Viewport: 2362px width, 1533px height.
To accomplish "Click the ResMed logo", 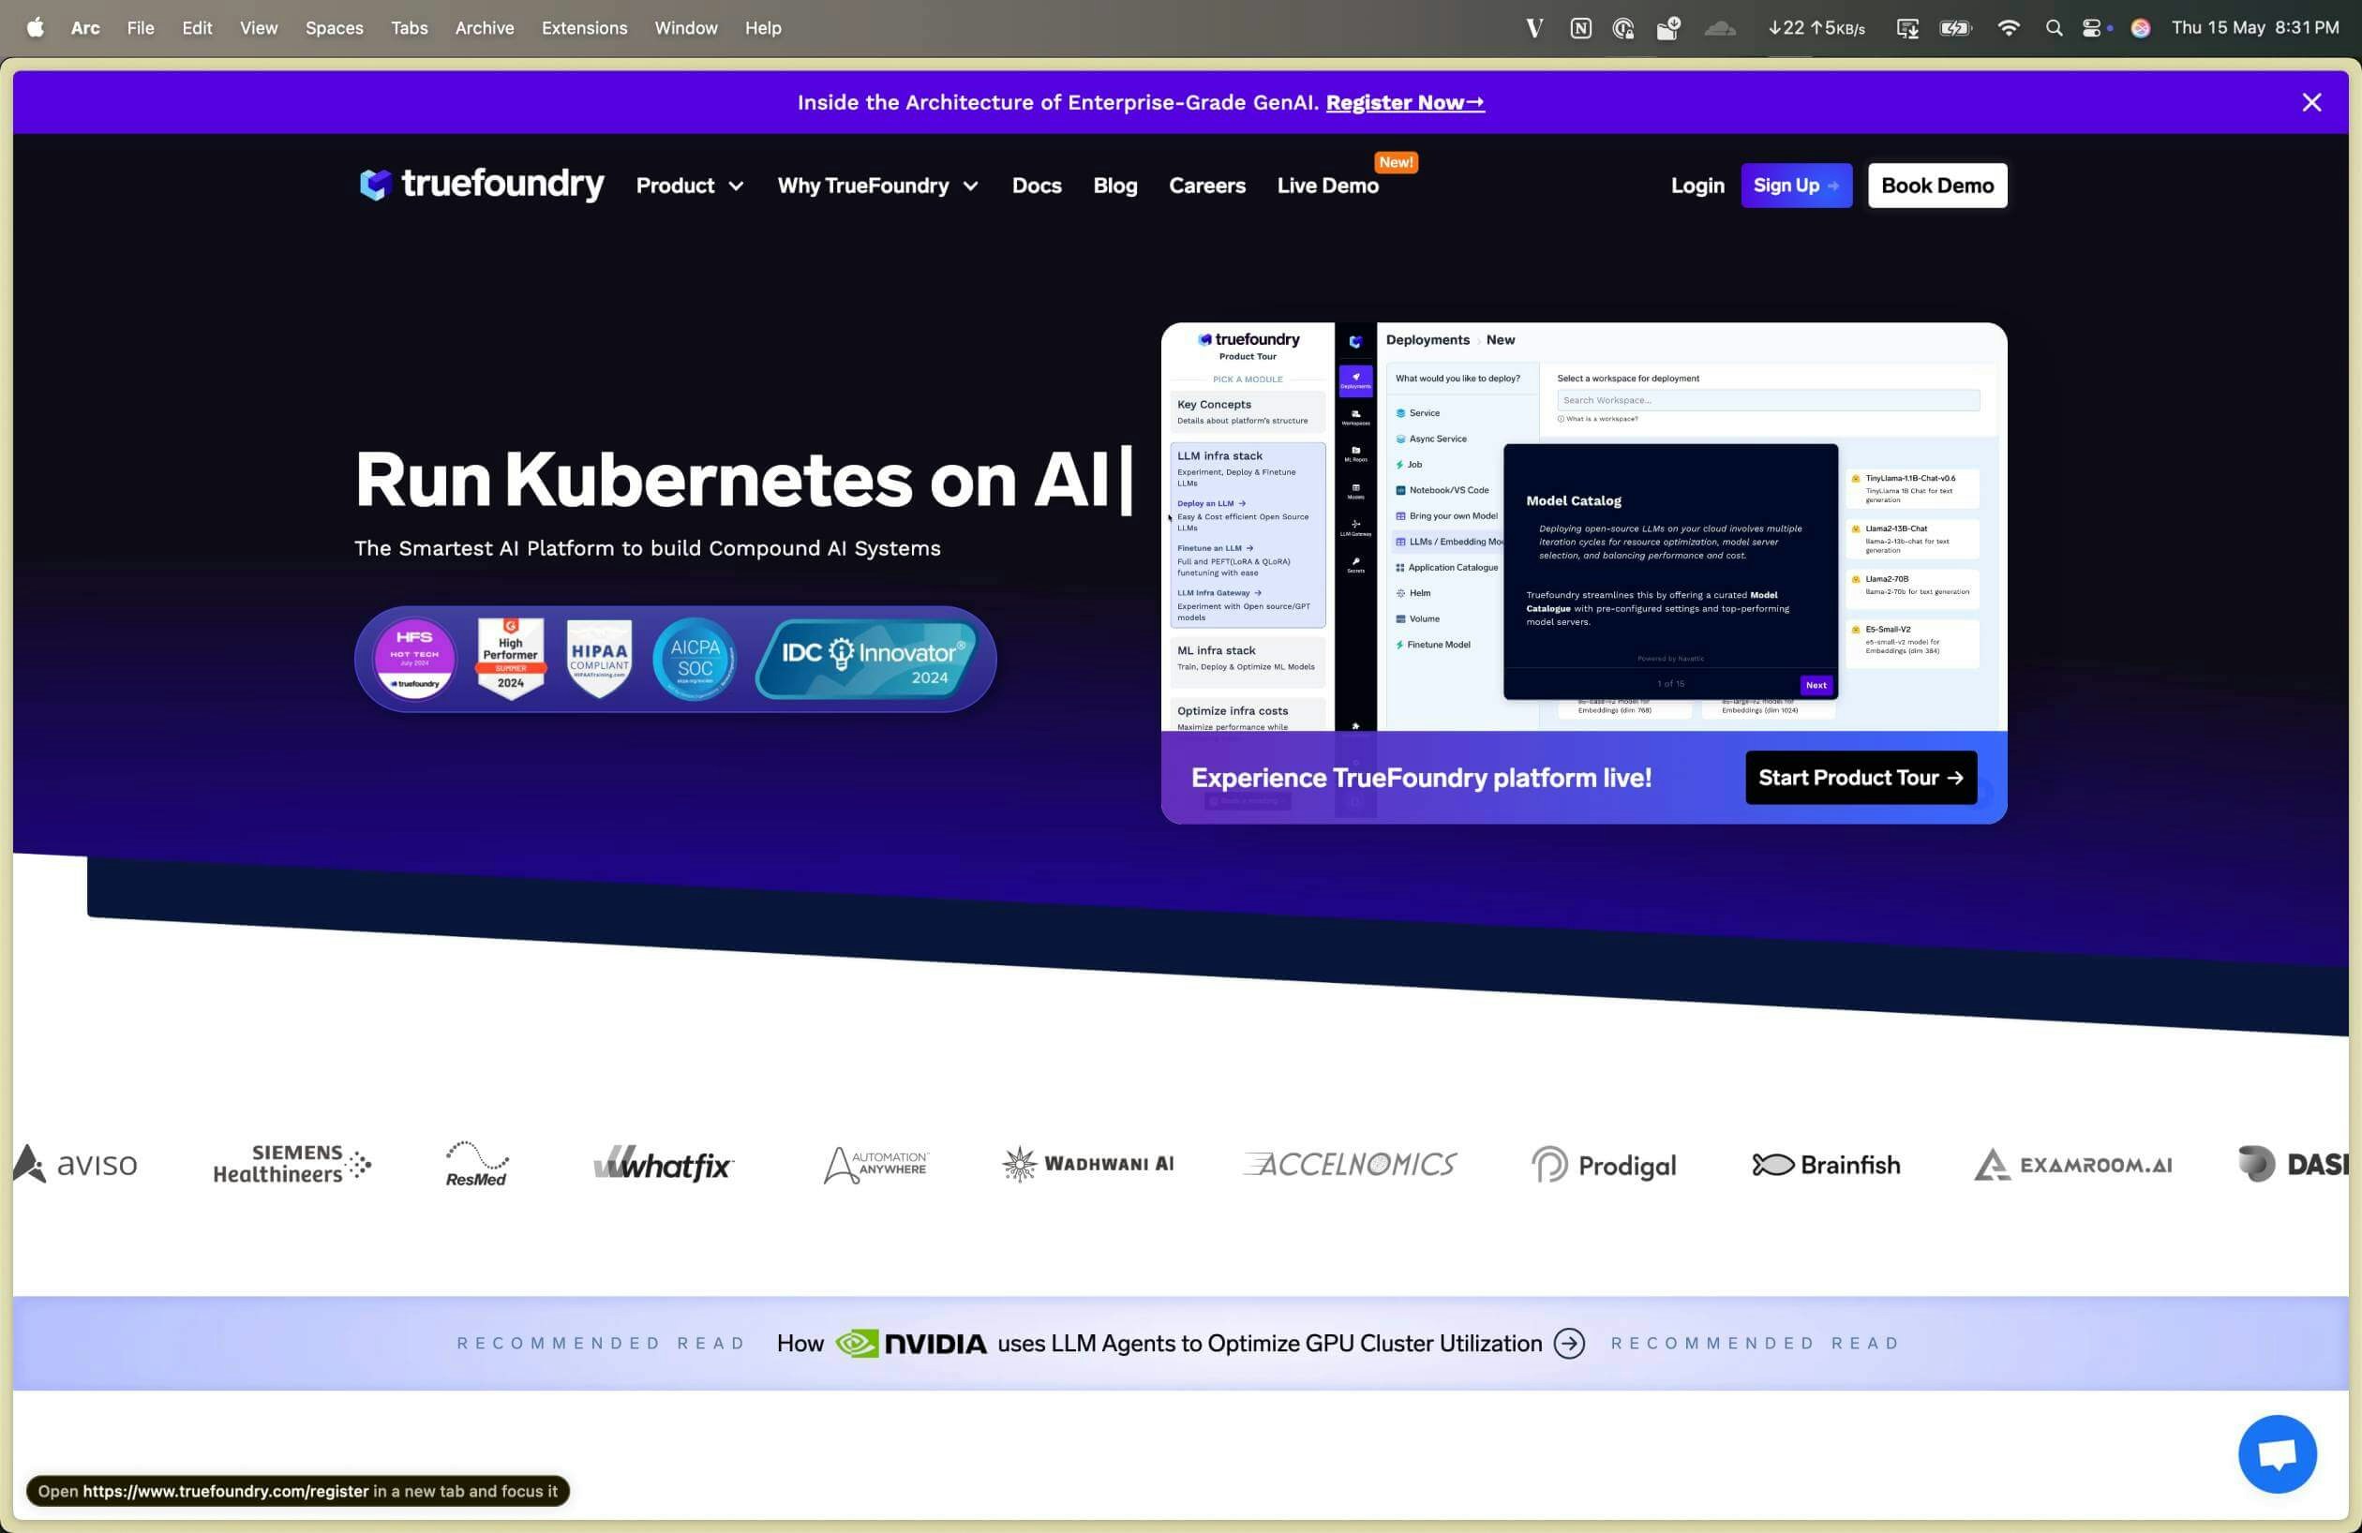I will click(x=476, y=1164).
